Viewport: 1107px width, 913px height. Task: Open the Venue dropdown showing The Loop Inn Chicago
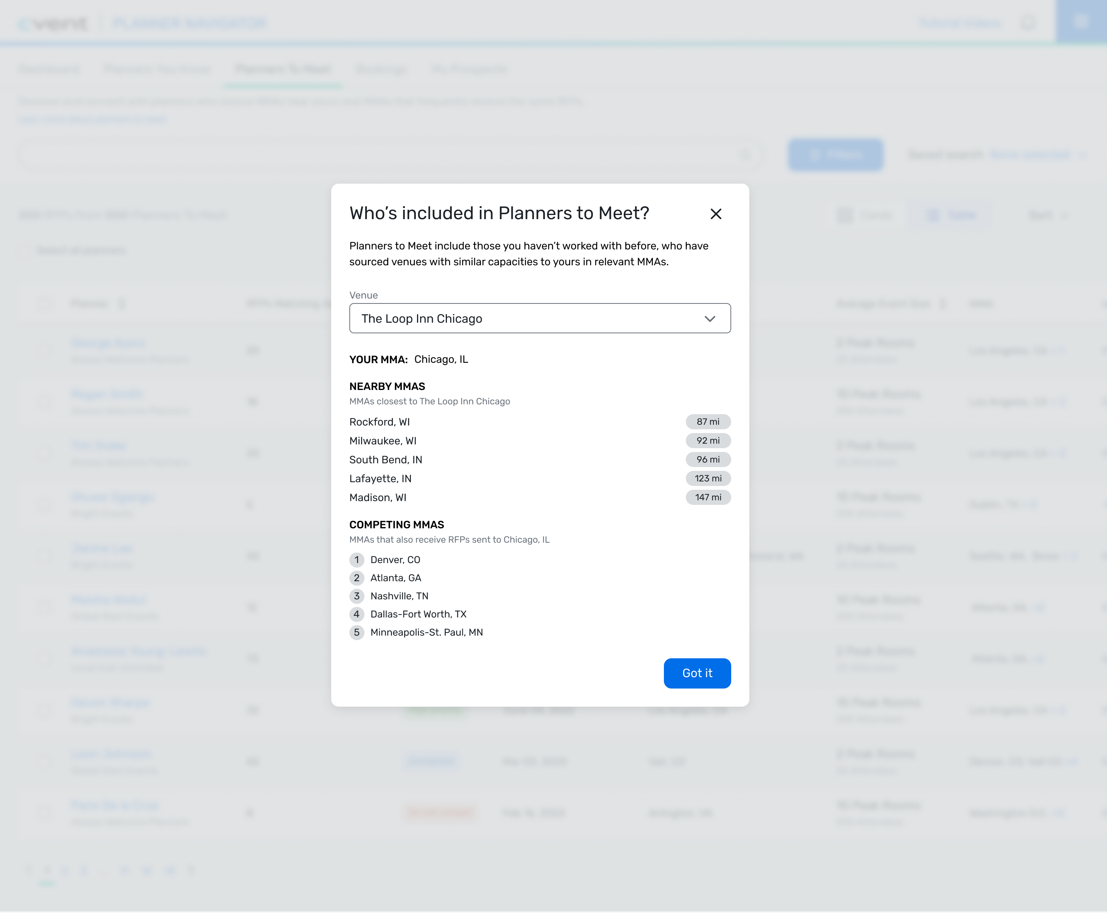[540, 318]
